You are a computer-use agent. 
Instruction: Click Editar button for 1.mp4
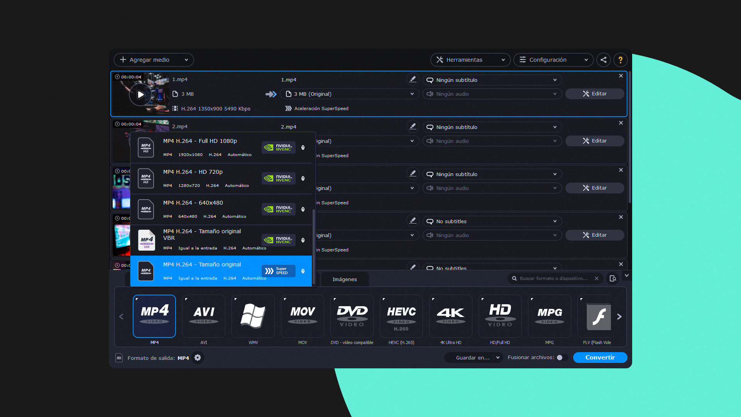tap(594, 94)
